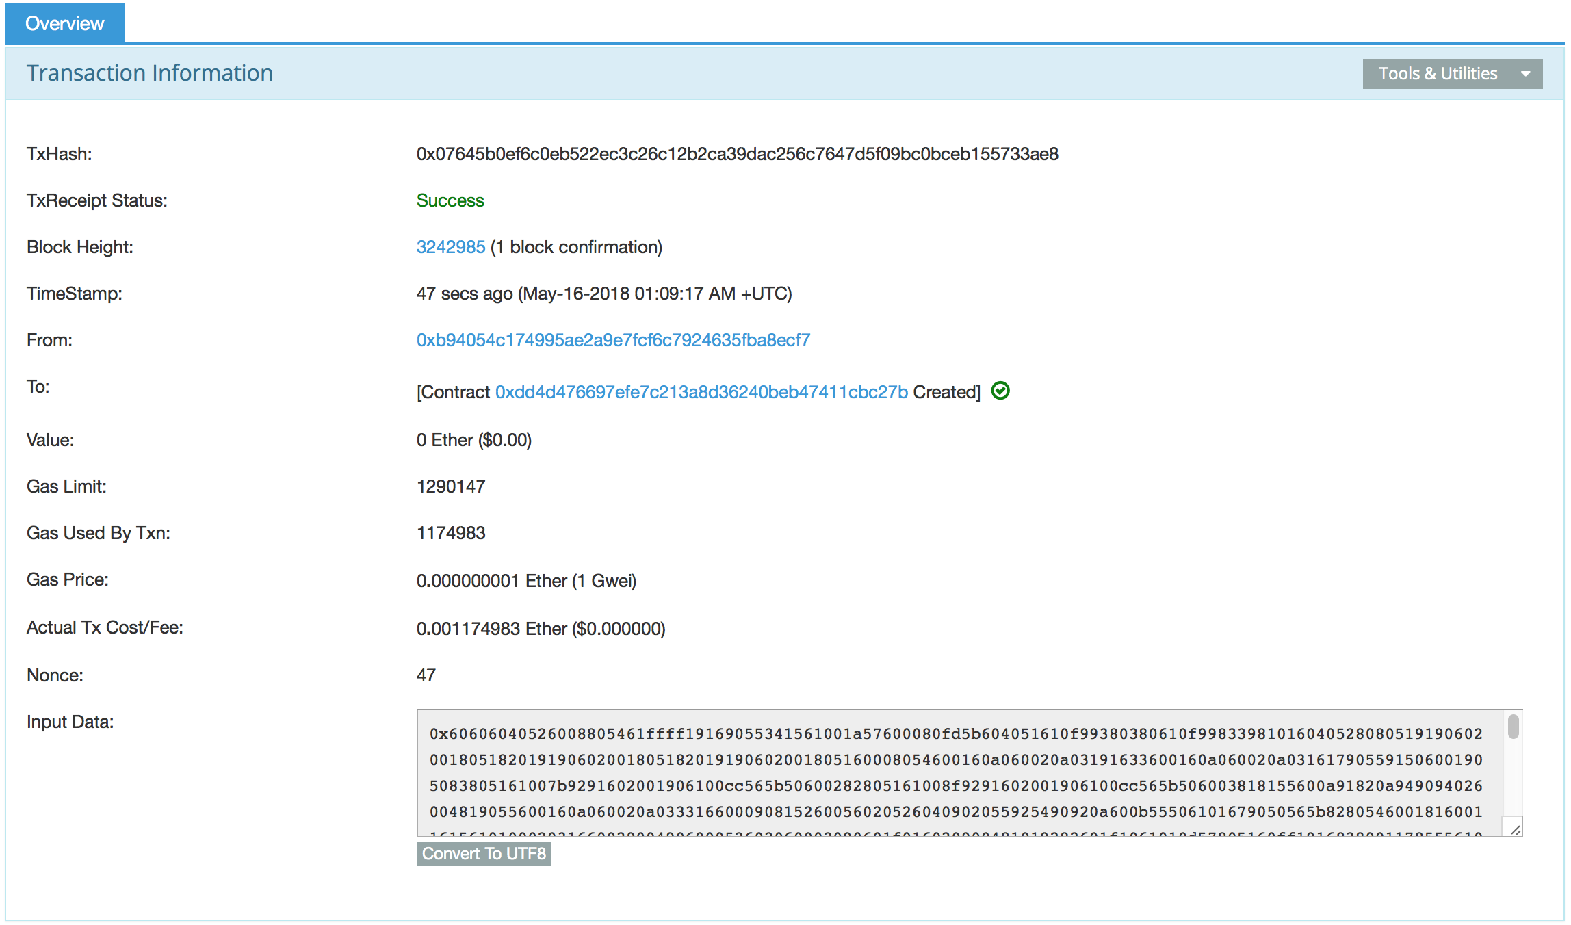
Task: Click the Tools & Utilities caret arrow
Action: tap(1525, 74)
